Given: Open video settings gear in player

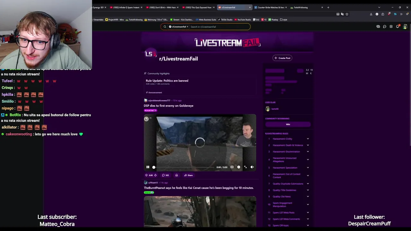Looking at the screenshot, I should pyautogui.click(x=239, y=167).
